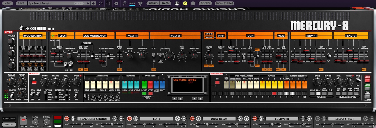Select the Dual key mode button

(125, 85)
